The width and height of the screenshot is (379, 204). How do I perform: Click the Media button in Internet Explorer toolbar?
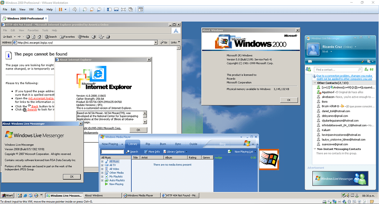(83, 37)
